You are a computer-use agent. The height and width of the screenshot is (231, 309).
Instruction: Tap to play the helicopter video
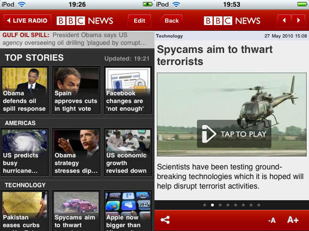tap(234, 134)
